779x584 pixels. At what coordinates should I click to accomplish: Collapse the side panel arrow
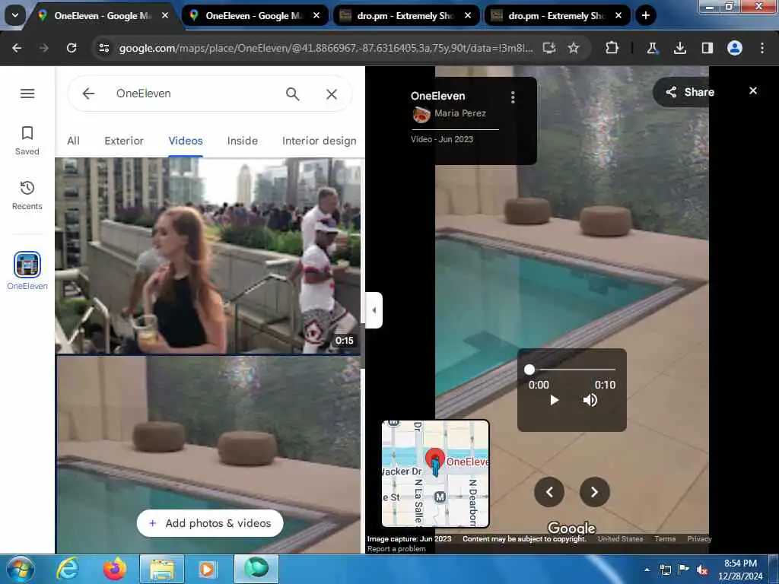[374, 310]
